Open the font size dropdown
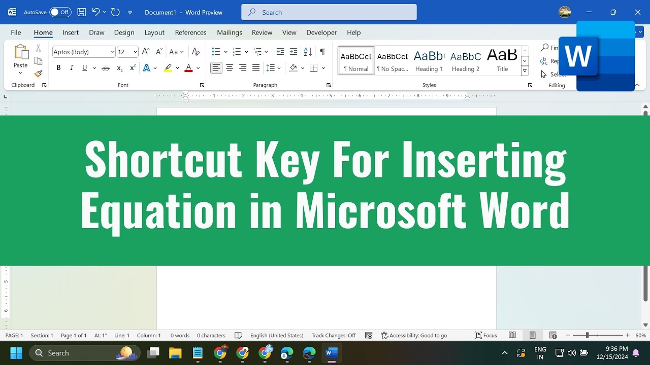Image resolution: width=650 pixels, height=365 pixels. 135,52
